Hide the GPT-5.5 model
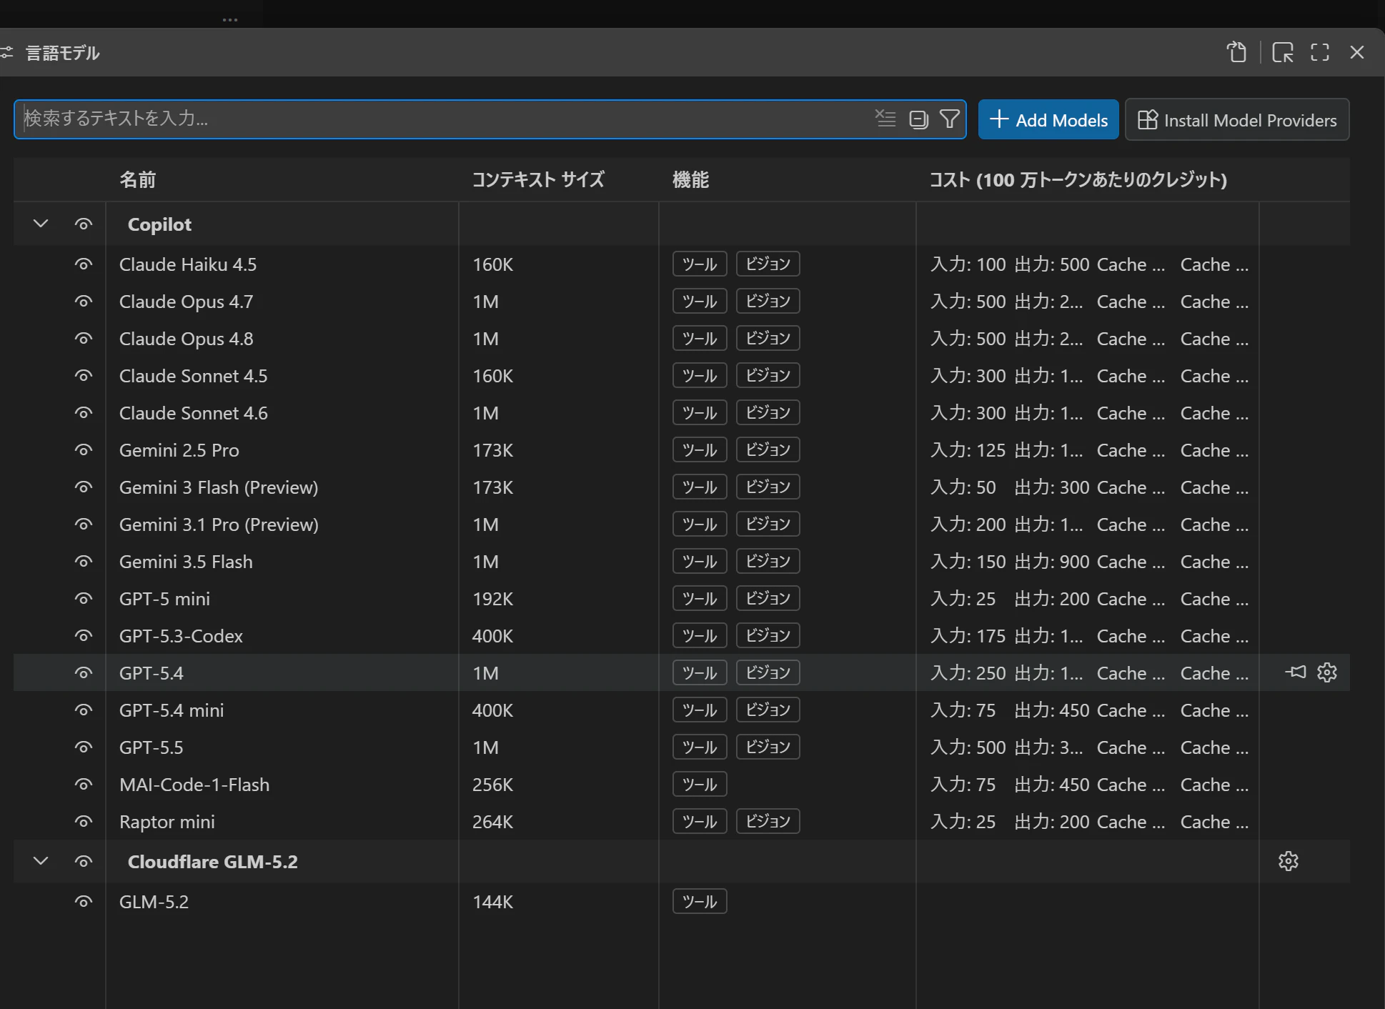This screenshot has width=1385, height=1009. coord(84,747)
